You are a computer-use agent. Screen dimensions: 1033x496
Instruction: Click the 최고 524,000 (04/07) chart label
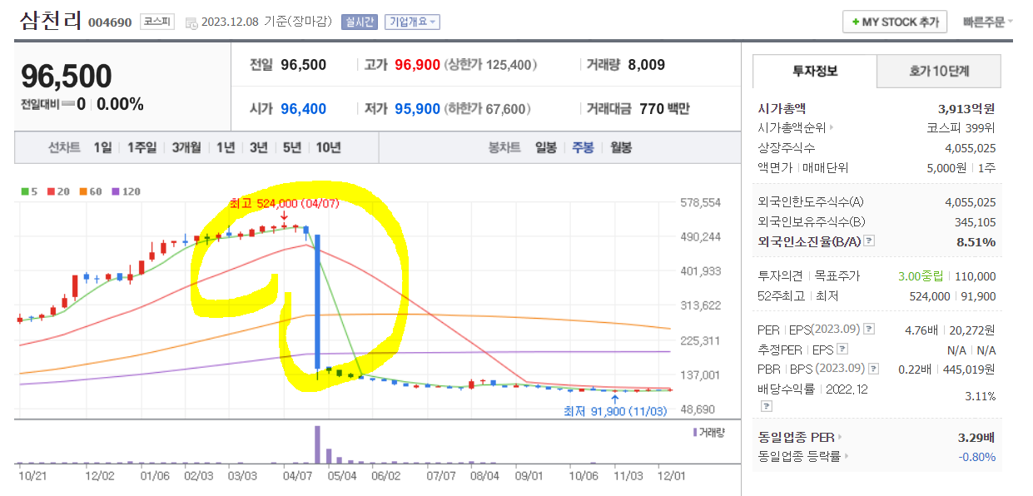point(284,203)
